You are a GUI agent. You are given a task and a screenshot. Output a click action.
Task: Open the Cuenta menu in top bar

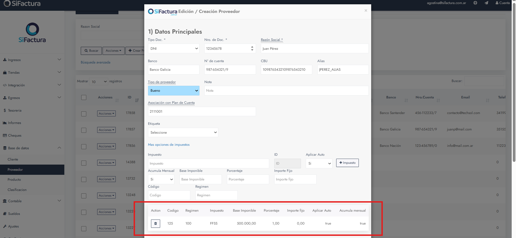[x=503, y=3]
